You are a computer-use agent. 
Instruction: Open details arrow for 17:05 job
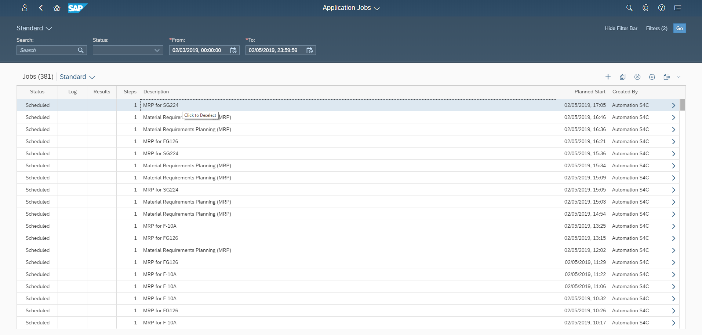pyautogui.click(x=674, y=105)
